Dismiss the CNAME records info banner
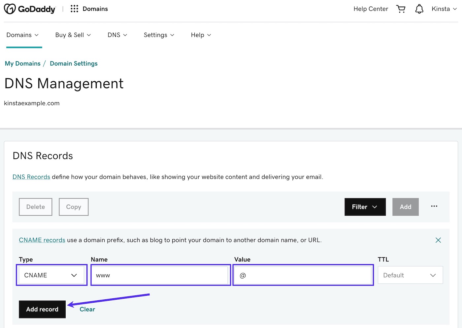This screenshot has width=462, height=328. (438, 240)
